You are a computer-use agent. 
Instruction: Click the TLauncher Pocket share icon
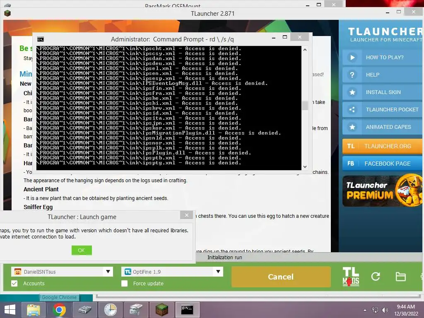(352, 109)
